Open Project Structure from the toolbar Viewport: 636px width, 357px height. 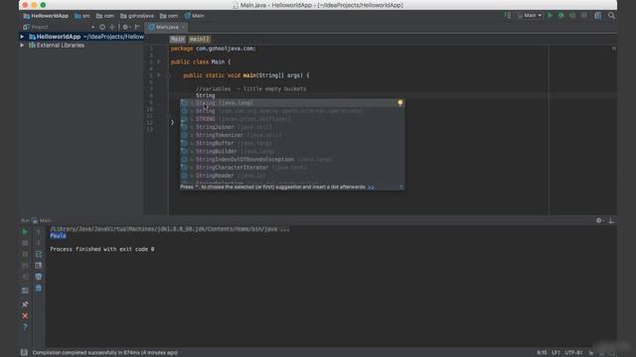pos(598,16)
